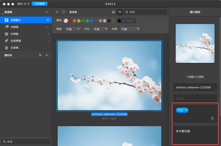Click the 搜尋 search field

click(x=146, y=12)
